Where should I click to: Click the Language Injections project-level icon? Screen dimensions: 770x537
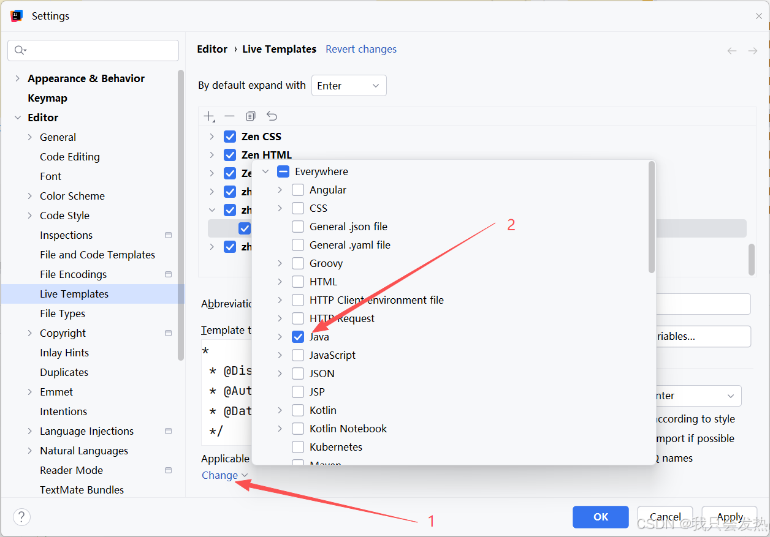coord(169,431)
